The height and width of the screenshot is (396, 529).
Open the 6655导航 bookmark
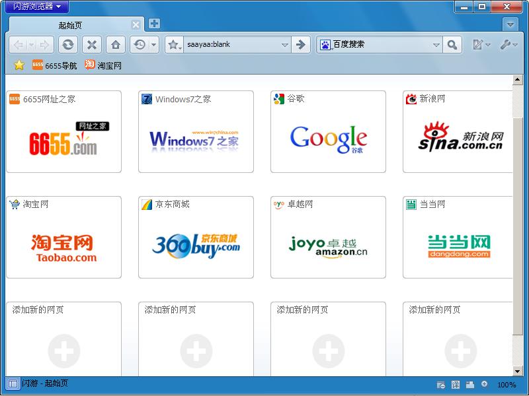[55, 65]
